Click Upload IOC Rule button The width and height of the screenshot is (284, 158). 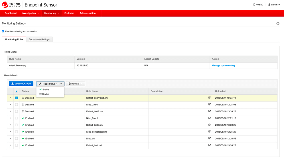(21, 84)
